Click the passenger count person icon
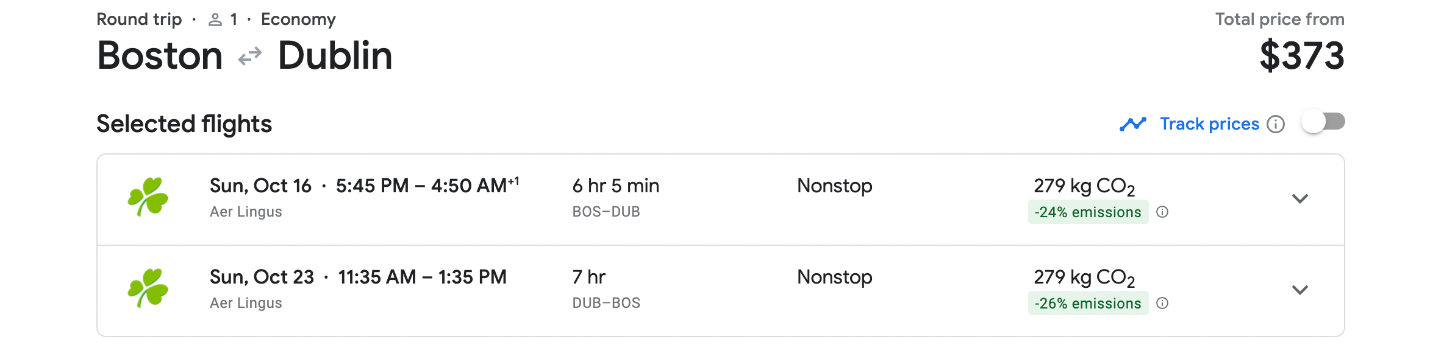Screen dimensions: 1455x359 tap(215, 20)
